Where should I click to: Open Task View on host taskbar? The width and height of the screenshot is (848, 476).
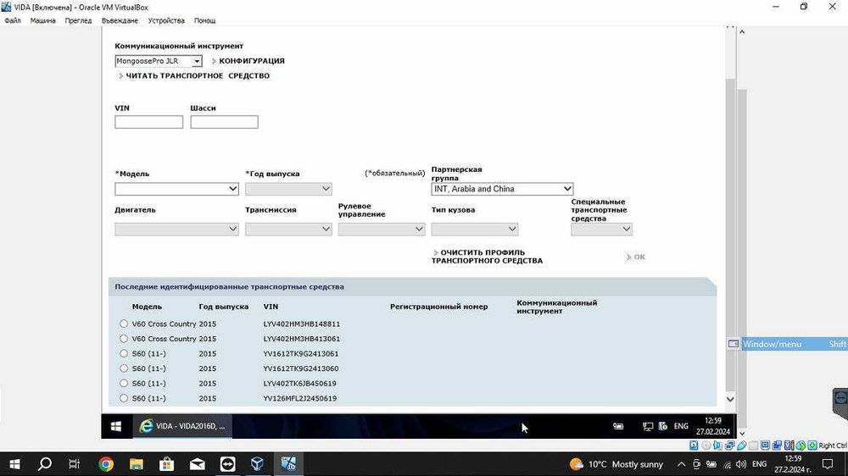coord(75,464)
